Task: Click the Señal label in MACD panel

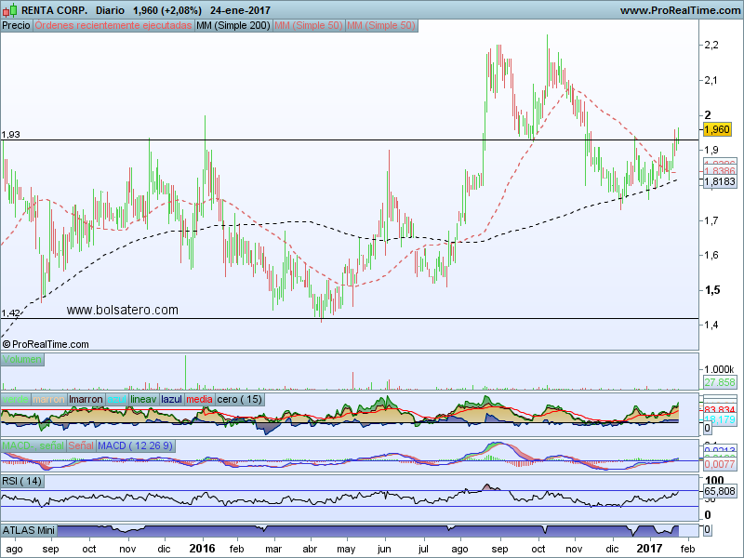Action: (x=81, y=446)
